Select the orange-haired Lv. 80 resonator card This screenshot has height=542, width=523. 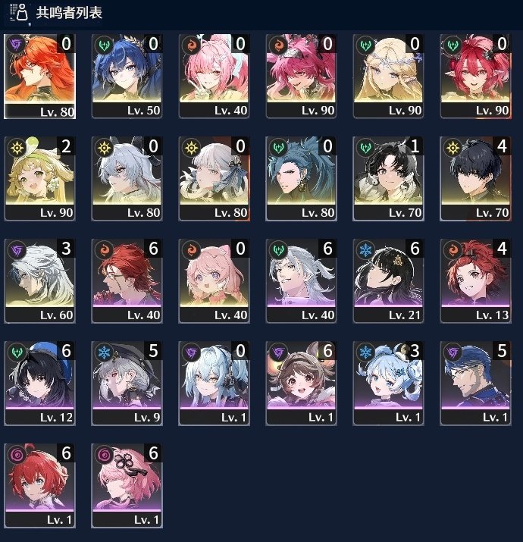pyautogui.click(x=39, y=77)
